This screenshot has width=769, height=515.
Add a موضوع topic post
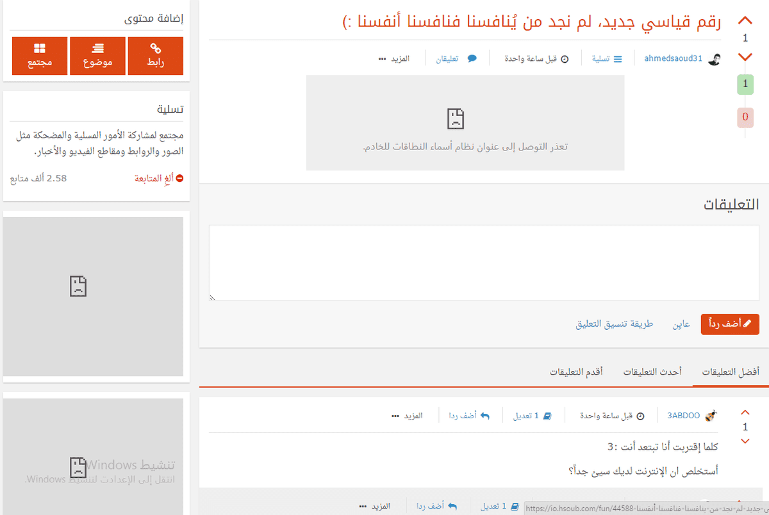[97, 56]
